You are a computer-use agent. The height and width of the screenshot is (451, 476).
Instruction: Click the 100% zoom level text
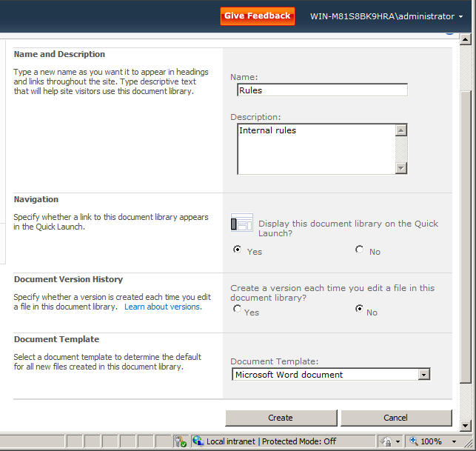(x=431, y=441)
